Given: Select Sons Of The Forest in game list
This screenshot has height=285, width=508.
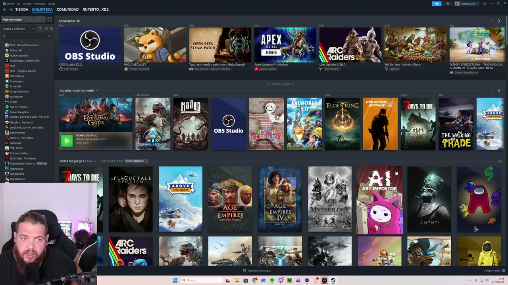Looking at the screenshot, I should point(21,138).
